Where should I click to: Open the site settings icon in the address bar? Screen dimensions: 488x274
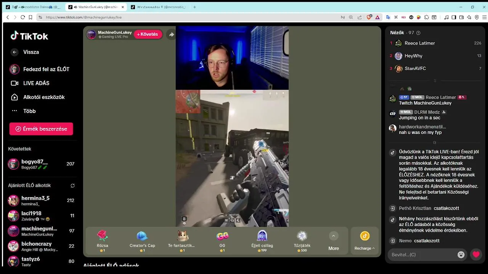point(40,17)
